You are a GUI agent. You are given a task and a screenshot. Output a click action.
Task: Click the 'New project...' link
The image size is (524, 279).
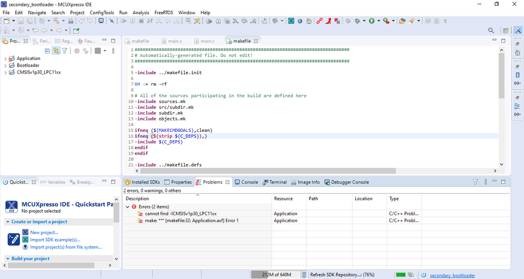click(44, 232)
